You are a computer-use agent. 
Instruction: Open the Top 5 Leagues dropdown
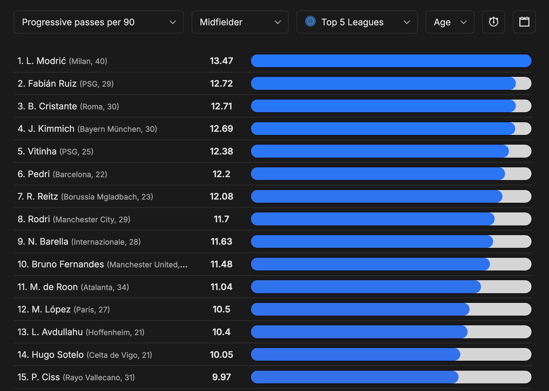(x=357, y=22)
